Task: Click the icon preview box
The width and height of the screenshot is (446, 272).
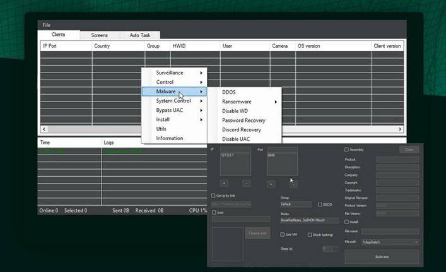Action: (228, 244)
